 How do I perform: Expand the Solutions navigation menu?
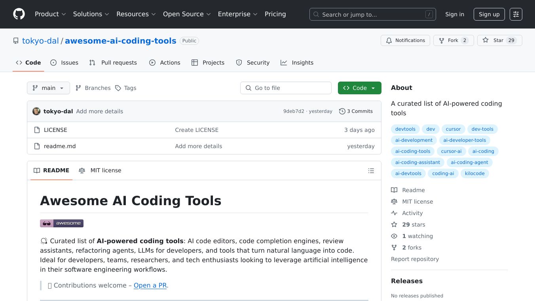[91, 14]
